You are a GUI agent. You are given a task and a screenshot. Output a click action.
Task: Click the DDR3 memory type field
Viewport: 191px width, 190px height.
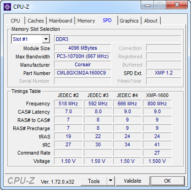pyautogui.click(x=117, y=39)
